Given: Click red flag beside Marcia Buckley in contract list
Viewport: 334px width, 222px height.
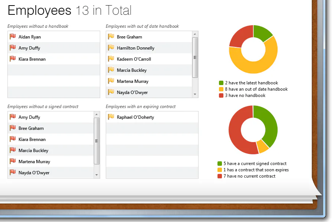Looking at the screenshot, I should click(13, 150).
